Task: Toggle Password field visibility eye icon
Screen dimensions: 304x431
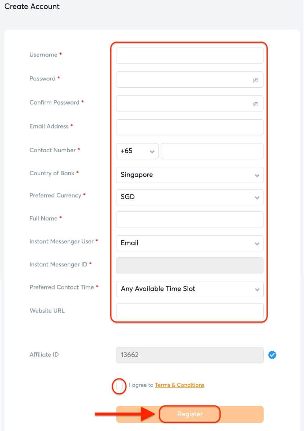Action: click(255, 80)
